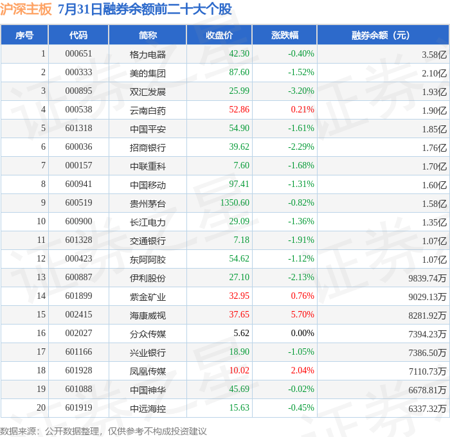Select the 海康威视 stock name
450x437 pixels.
tap(147, 316)
